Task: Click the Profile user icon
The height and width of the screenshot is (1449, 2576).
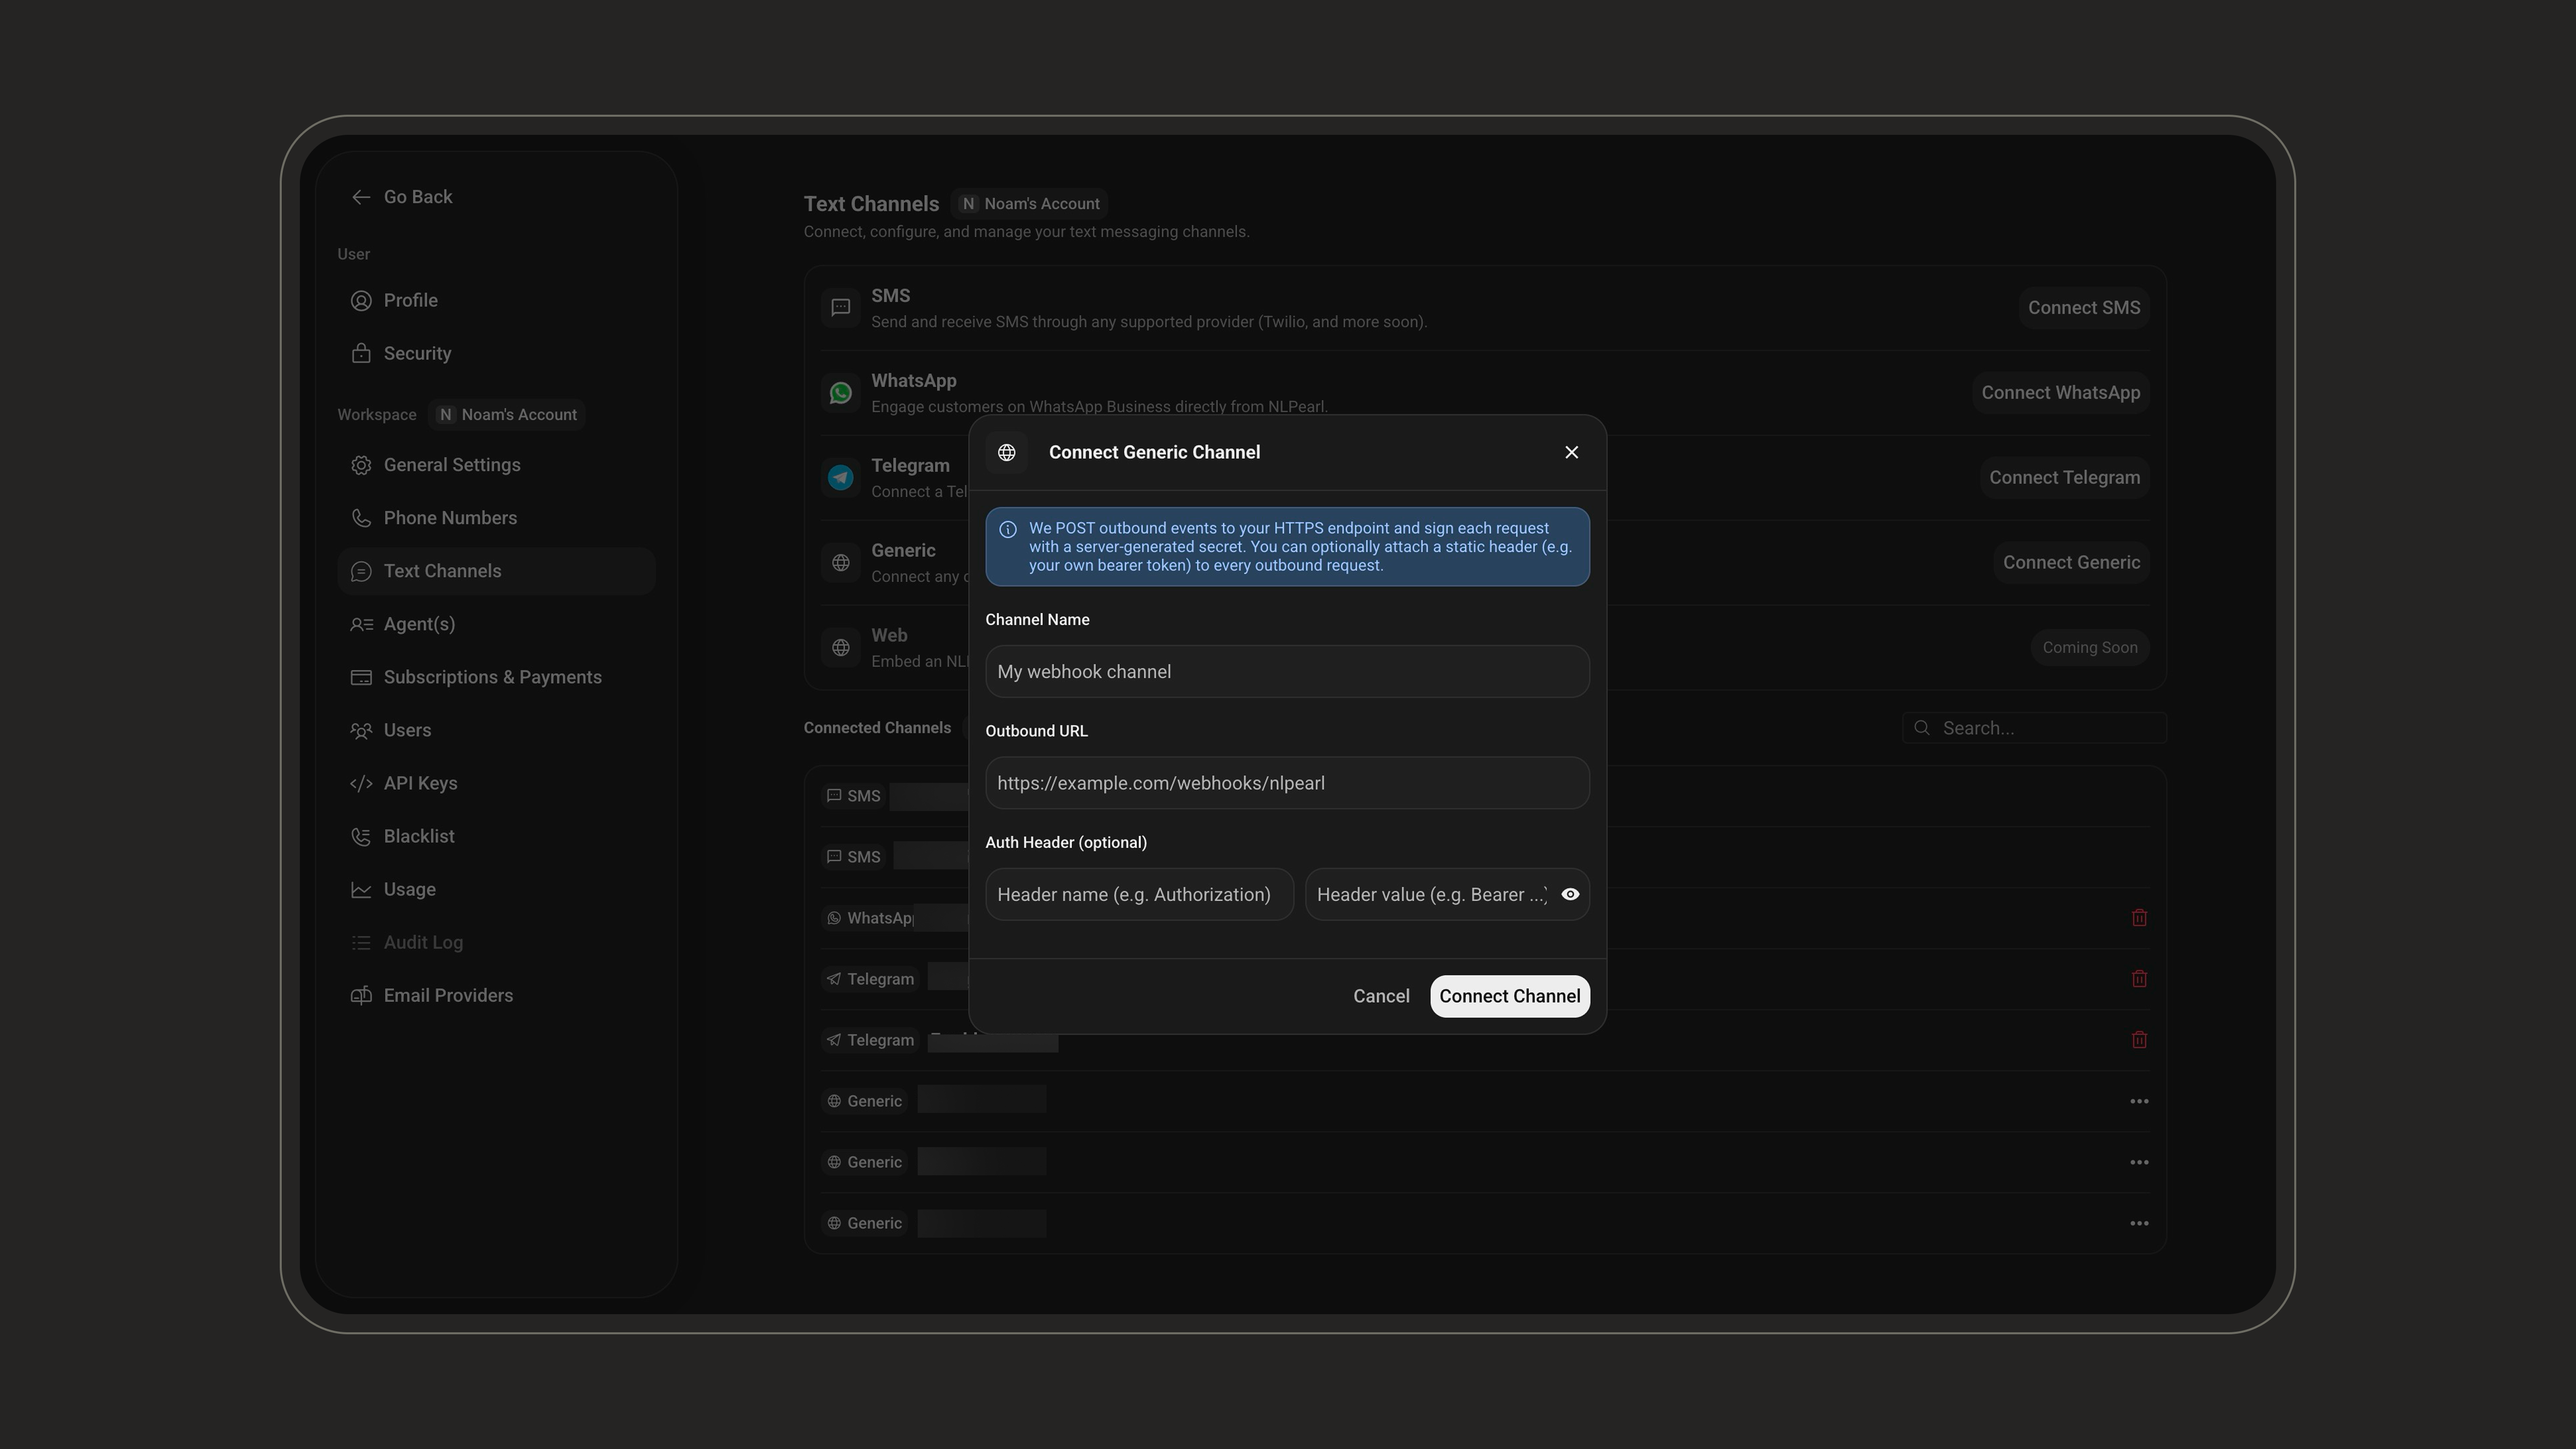Action: (x=361, y=300)
